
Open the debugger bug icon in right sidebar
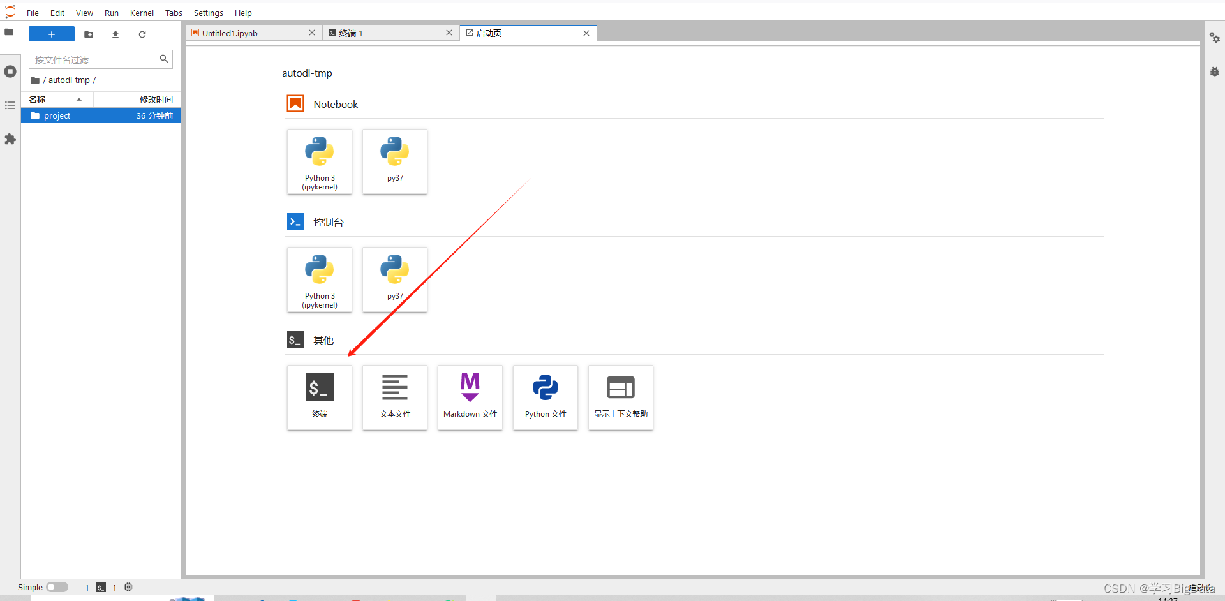[1215, 71]
